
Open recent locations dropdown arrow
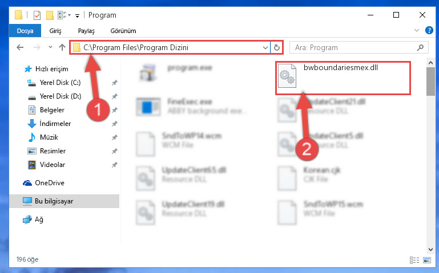coord(50,47)
